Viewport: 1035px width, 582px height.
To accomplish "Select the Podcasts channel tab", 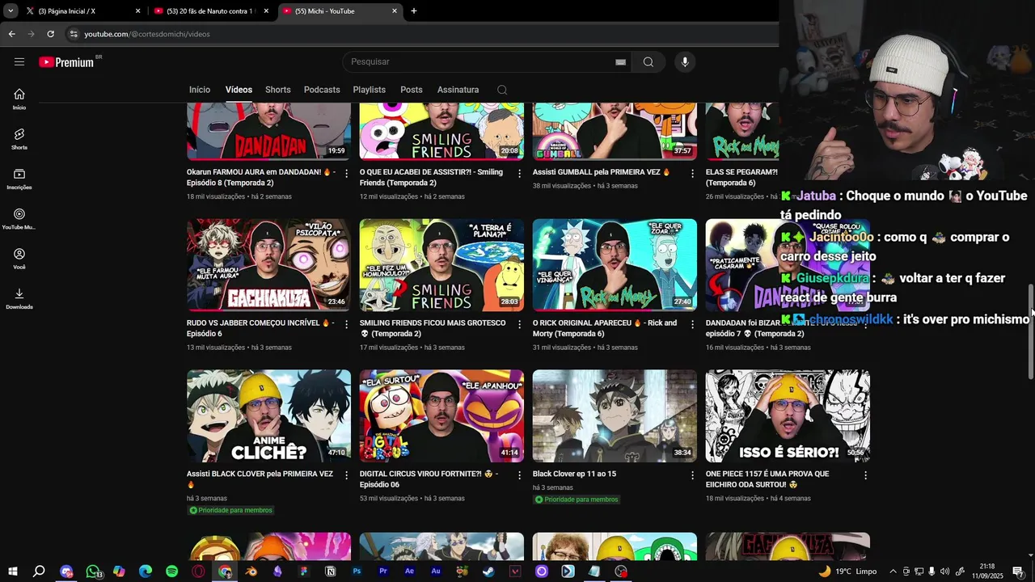I will [x=322, y=90].
